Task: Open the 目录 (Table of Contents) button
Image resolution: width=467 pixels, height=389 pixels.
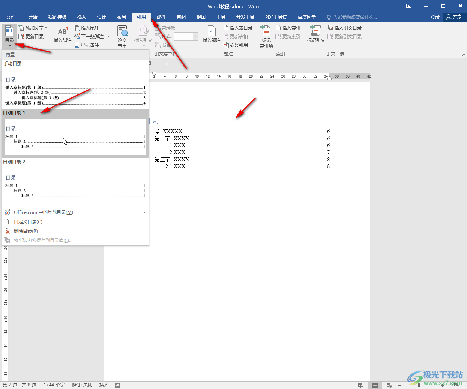Action: 9,36
